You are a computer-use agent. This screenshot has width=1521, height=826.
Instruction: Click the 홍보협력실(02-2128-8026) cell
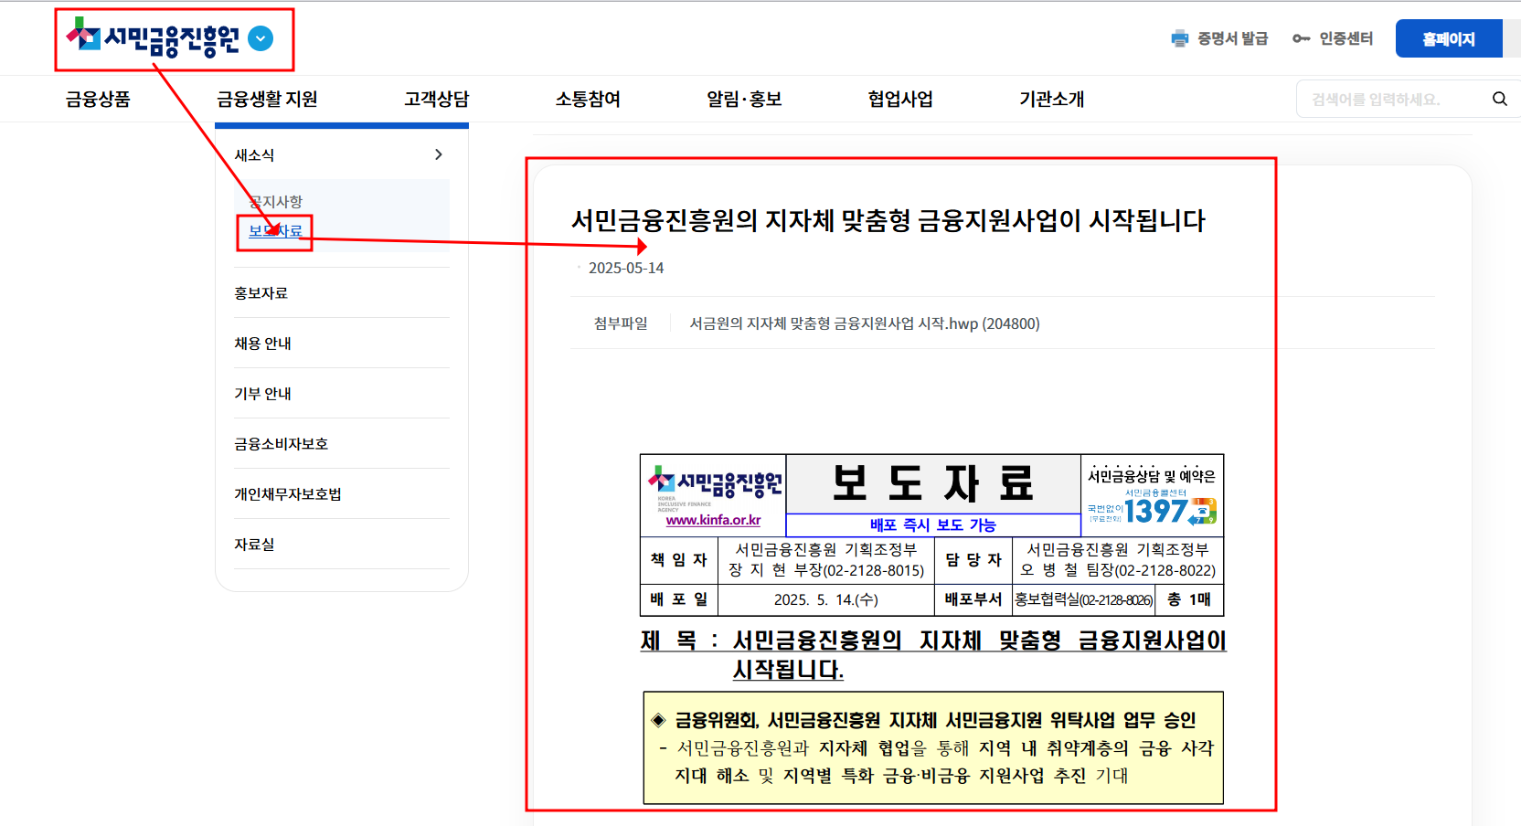click(x=1083, y=599)
